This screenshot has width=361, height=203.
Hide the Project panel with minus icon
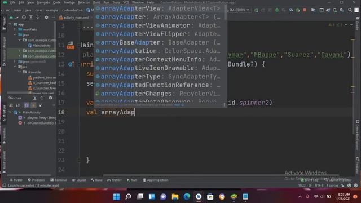(x=53, y=17)
